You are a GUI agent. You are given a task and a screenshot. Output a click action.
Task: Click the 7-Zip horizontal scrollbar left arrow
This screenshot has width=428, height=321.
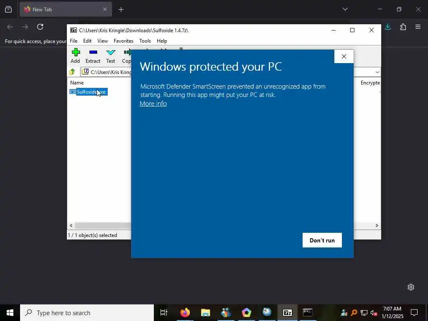pyautogui.click(x=71, y=225)
